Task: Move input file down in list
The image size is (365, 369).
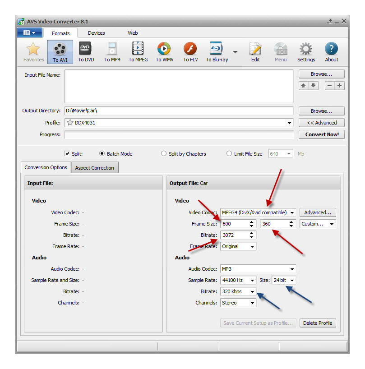Action: 313,85
